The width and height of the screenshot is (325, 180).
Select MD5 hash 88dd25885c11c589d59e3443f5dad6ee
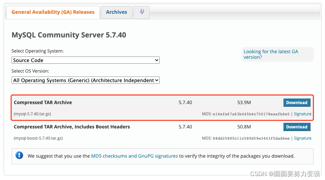(x=251, y=139)
